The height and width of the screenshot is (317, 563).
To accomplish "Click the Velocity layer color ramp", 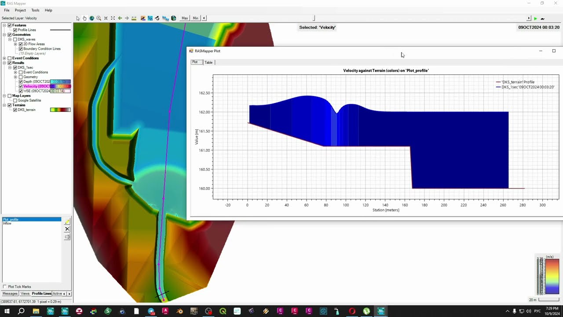I will 60,86.
